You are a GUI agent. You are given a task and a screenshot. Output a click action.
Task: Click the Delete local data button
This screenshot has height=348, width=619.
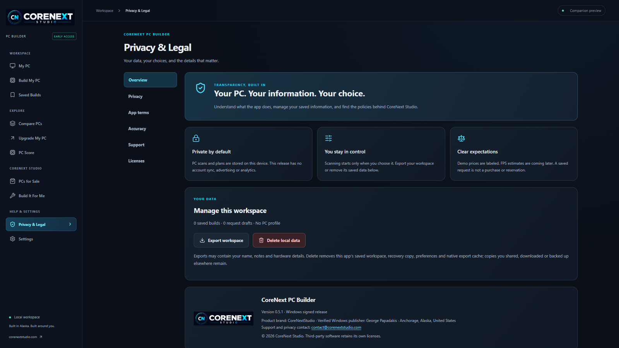[279, 240]
